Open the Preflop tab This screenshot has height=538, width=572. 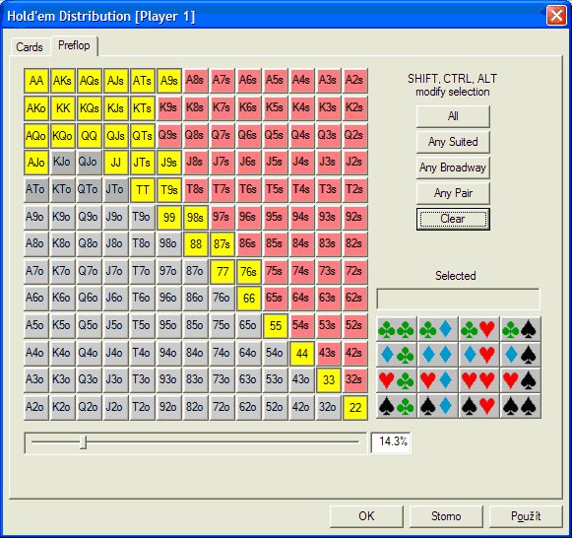pyautogui.click(x=74, y=45)
